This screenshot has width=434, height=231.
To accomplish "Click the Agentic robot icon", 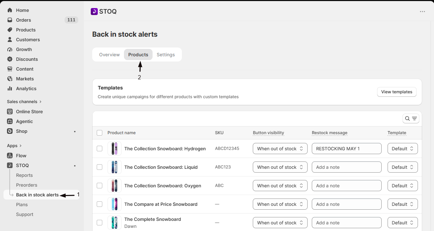I will point(10,121).
